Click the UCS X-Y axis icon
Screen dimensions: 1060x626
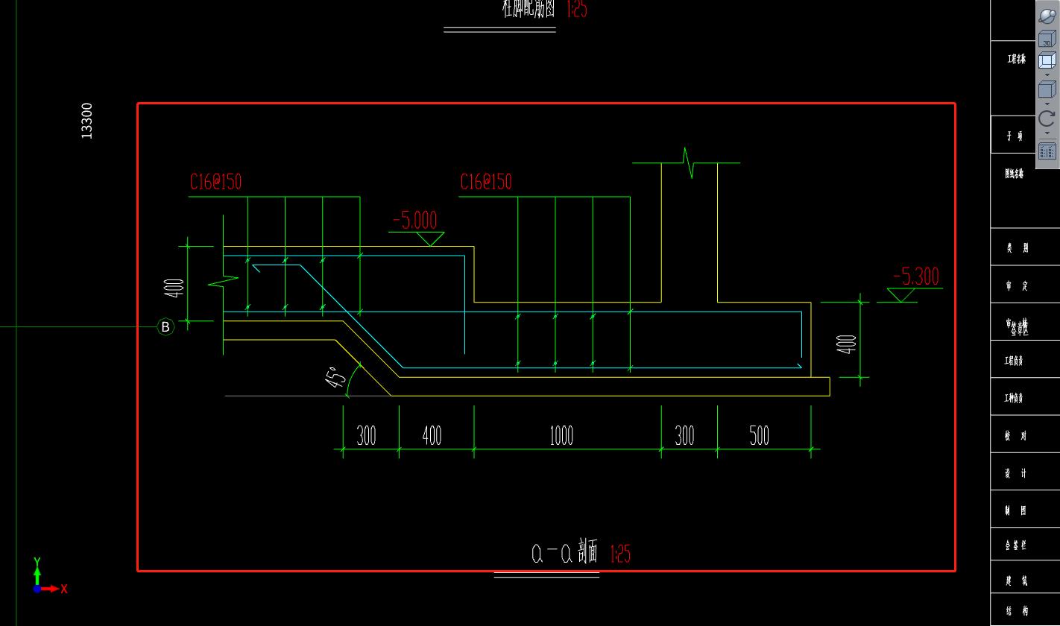[49, 576]
